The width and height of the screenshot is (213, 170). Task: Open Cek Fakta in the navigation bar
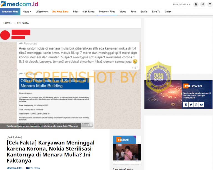tap(89, 12)
